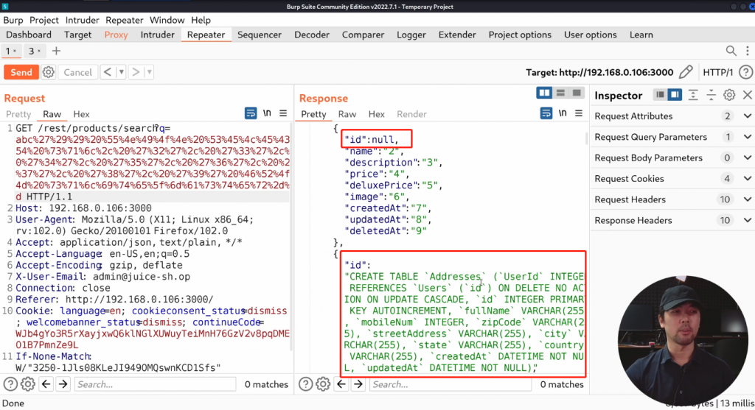This screenshot has width=755, height=410.
Task: Open response hamburger options menu
Action: pyautogui.click(x=579, y=113)
